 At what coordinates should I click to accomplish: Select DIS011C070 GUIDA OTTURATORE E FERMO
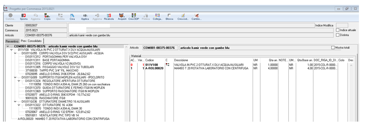65,88
